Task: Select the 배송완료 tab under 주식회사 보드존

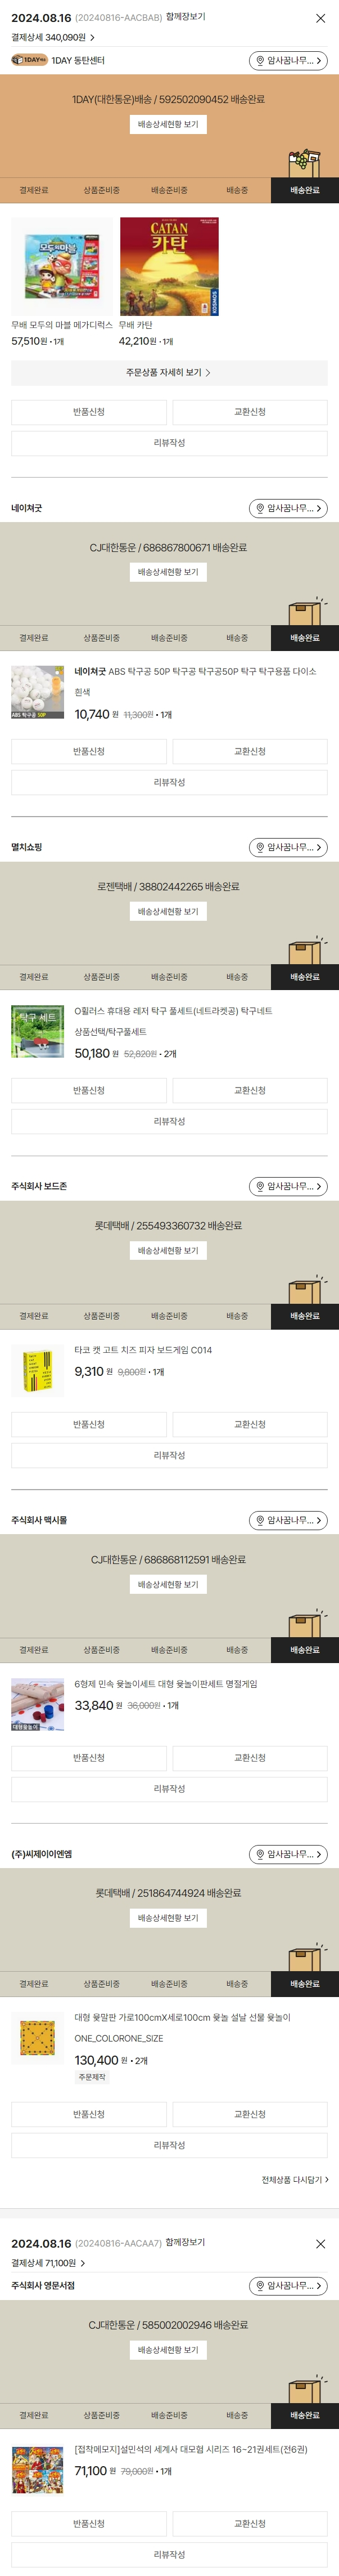Action: pyautogui.click(x=304, y=1316)
